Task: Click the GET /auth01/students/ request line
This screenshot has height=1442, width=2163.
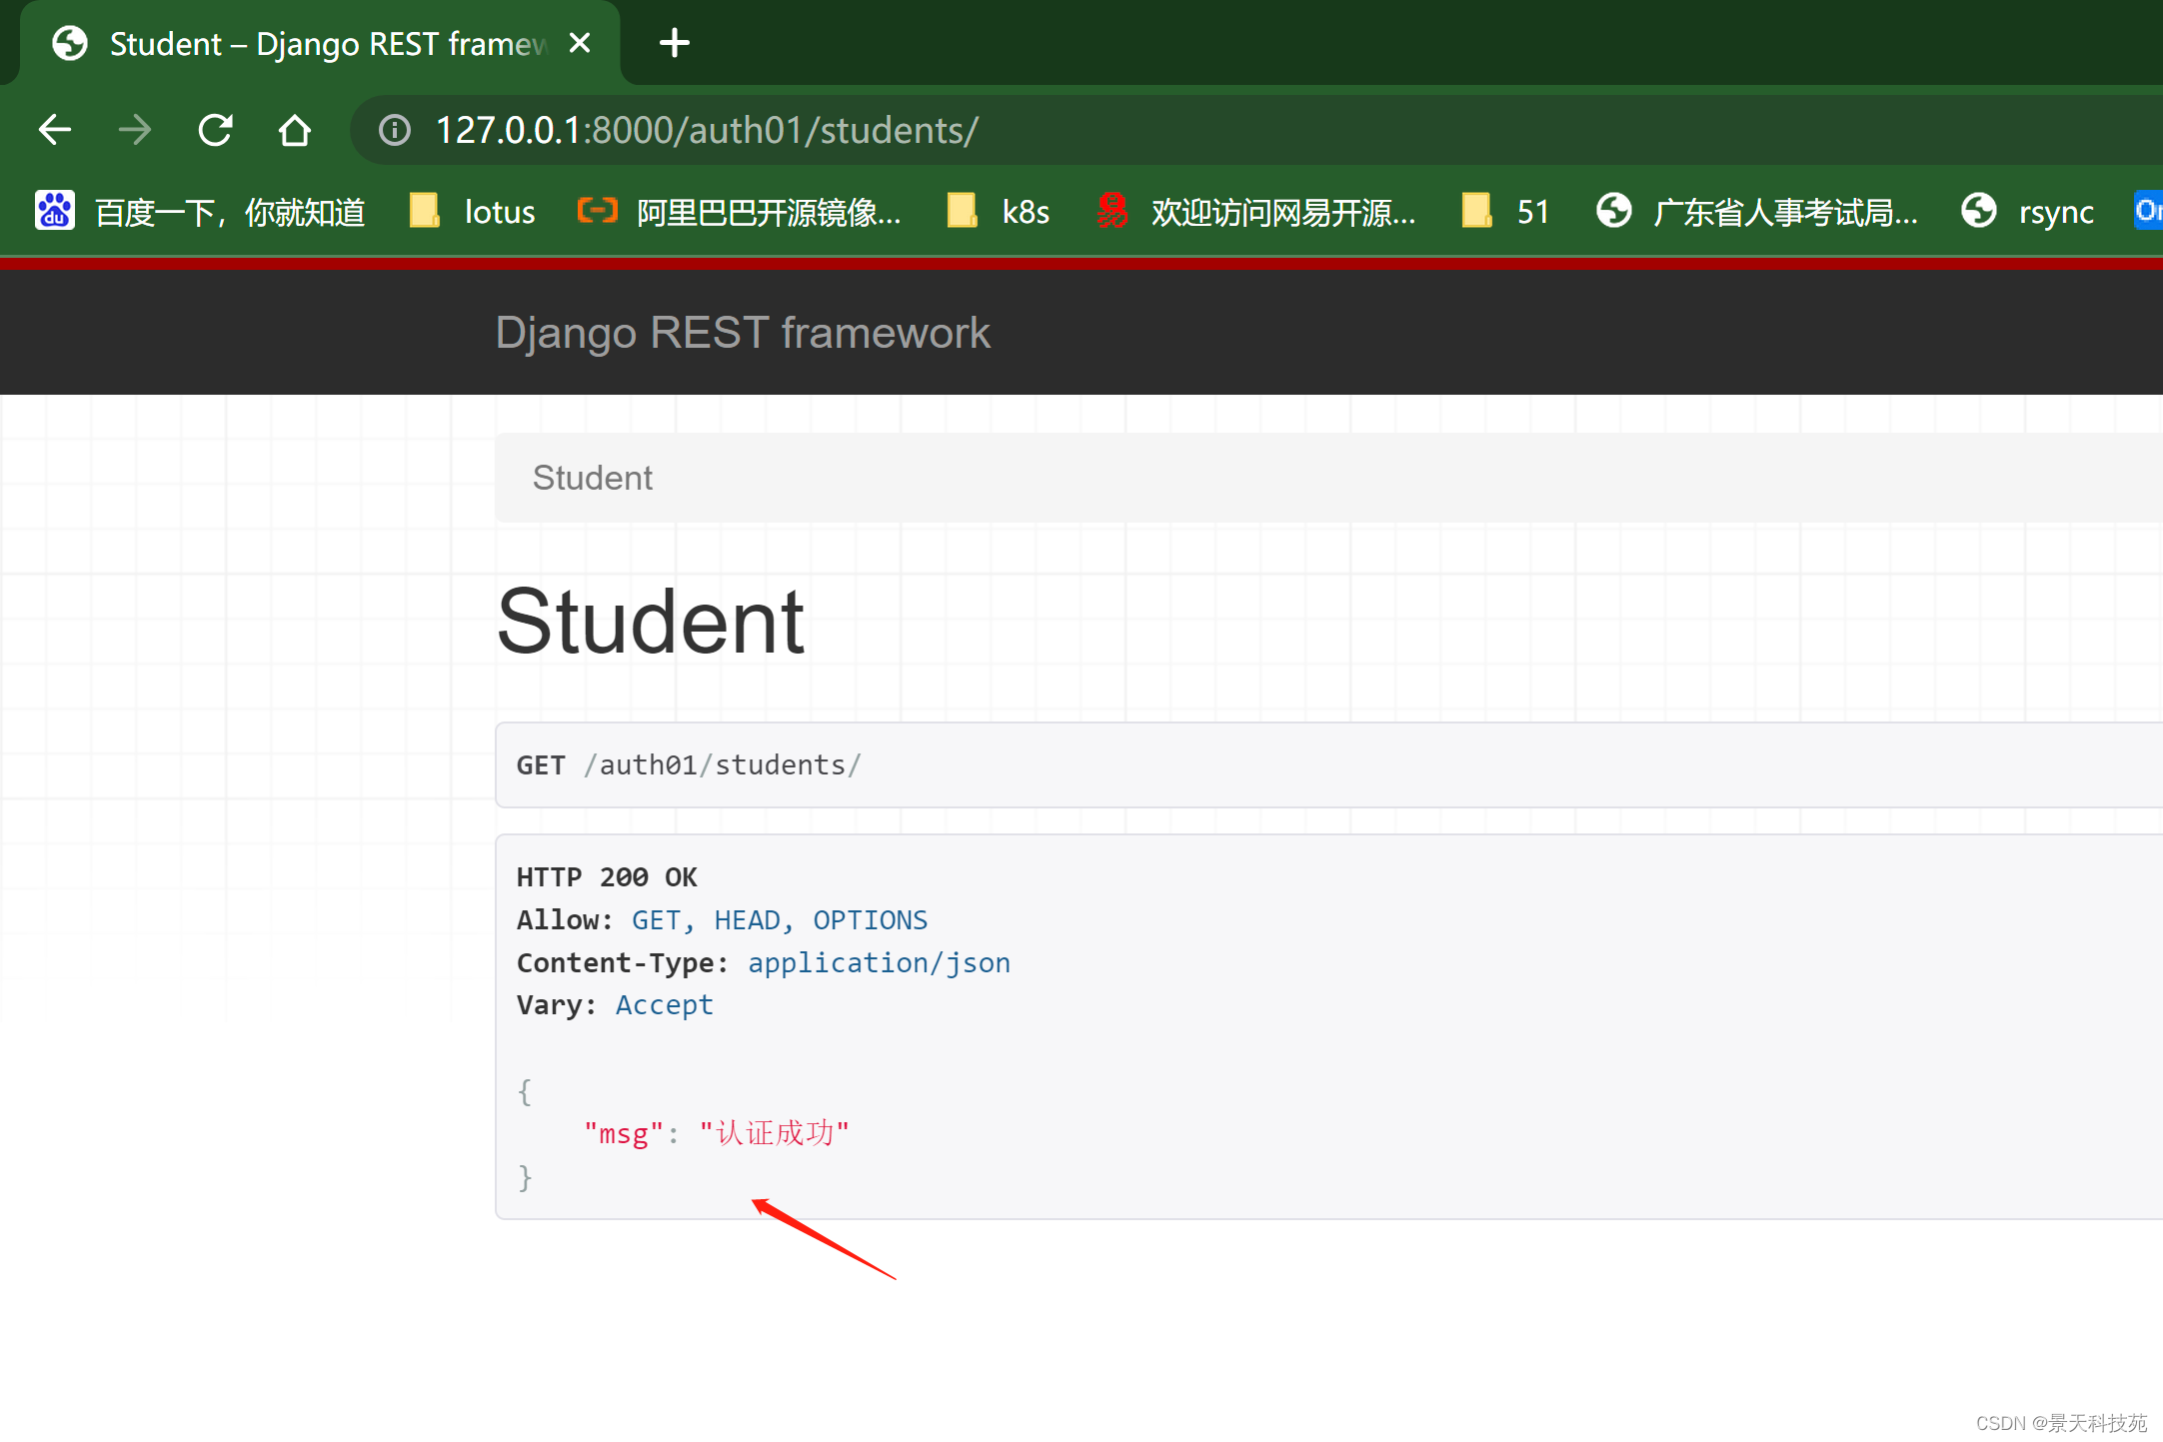Action: [x=688, y=765]
